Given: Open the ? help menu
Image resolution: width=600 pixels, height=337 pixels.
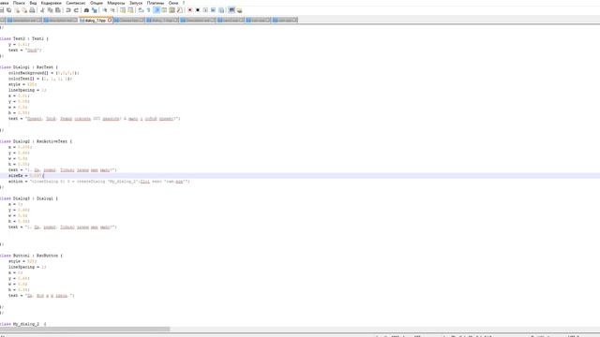Looking at the screenshot, I should 184,3.
